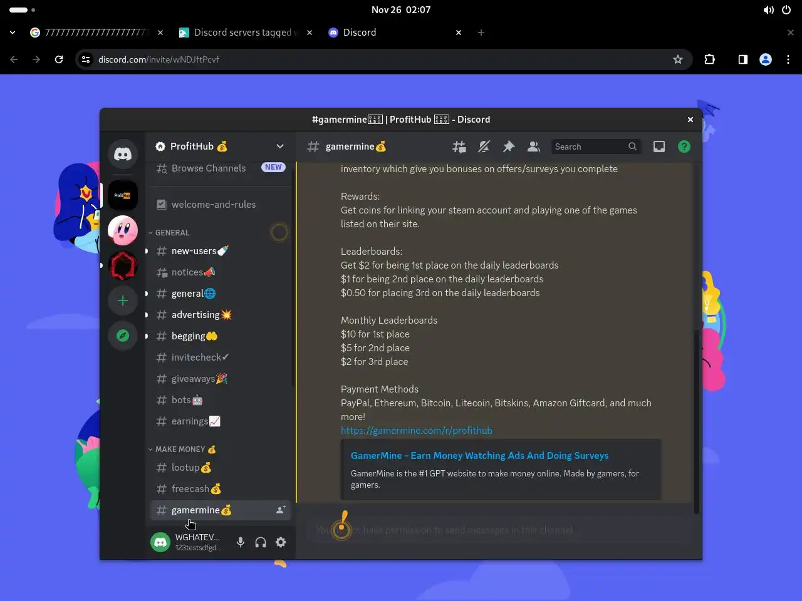The width and height of the screenshot is (802, 601).
Task: Open Chrome three-dot menu
Action: click(788, 59)
